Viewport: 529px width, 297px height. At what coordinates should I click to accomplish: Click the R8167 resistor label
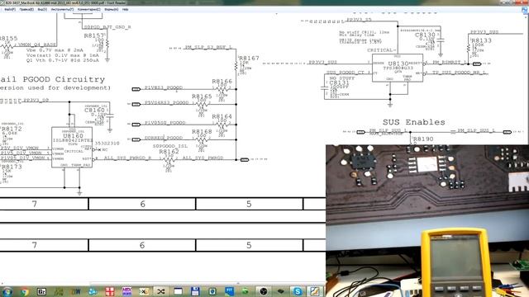[x=250, y=59]
